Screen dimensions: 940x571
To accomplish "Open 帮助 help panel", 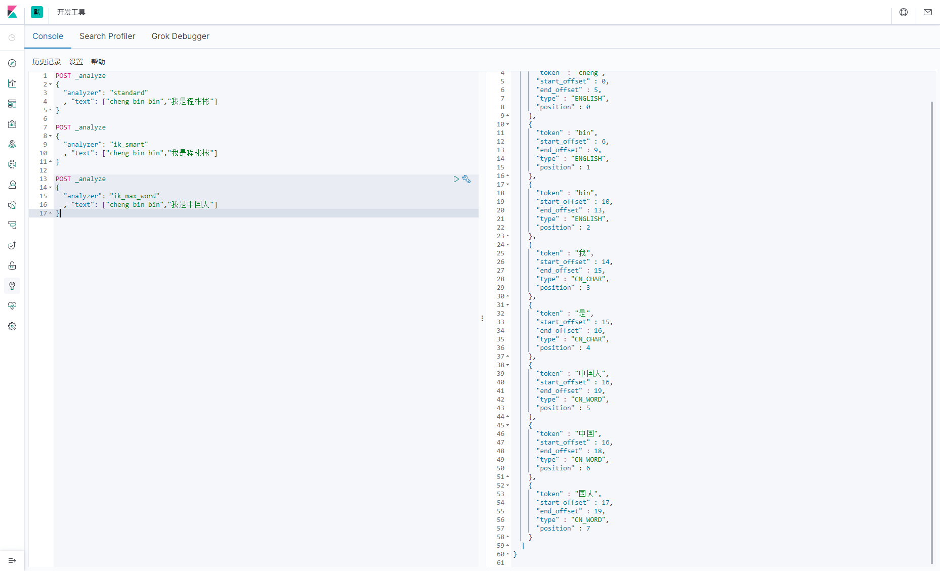I will (98, 62).
